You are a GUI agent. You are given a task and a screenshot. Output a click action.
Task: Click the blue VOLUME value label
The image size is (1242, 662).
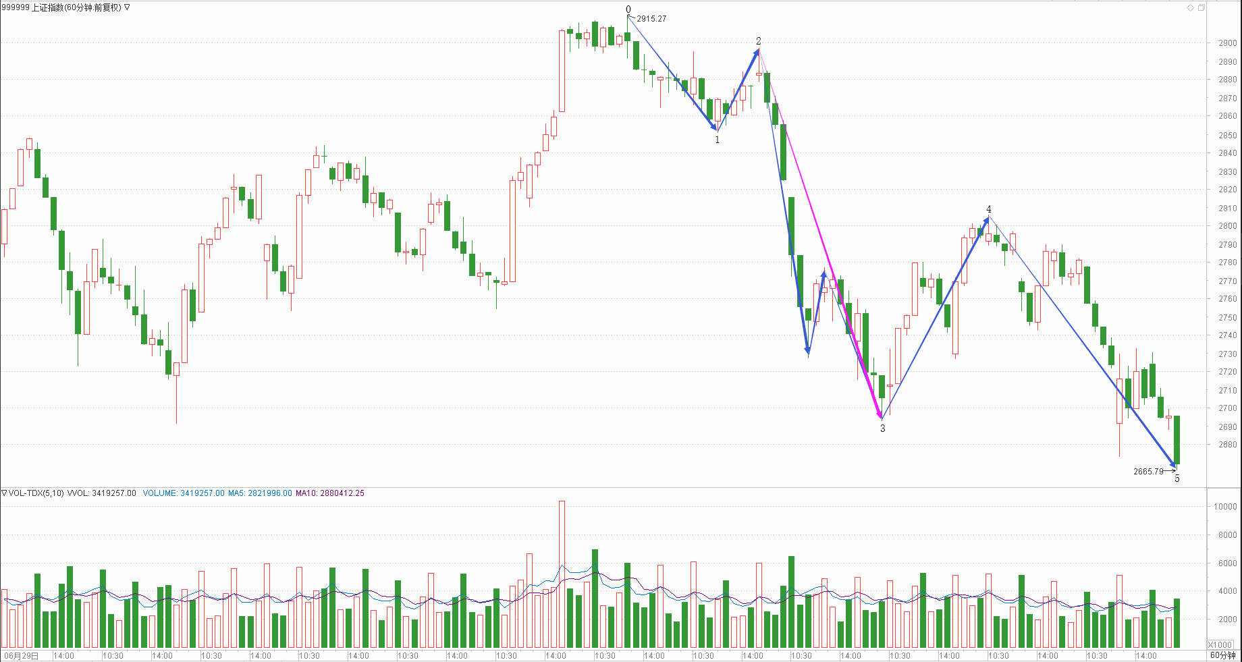click(183, 493)
